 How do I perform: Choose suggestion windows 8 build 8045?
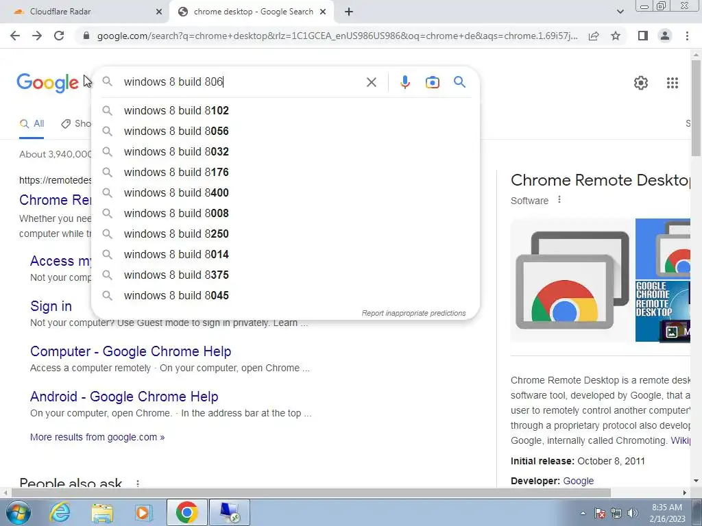coord(285,296)
